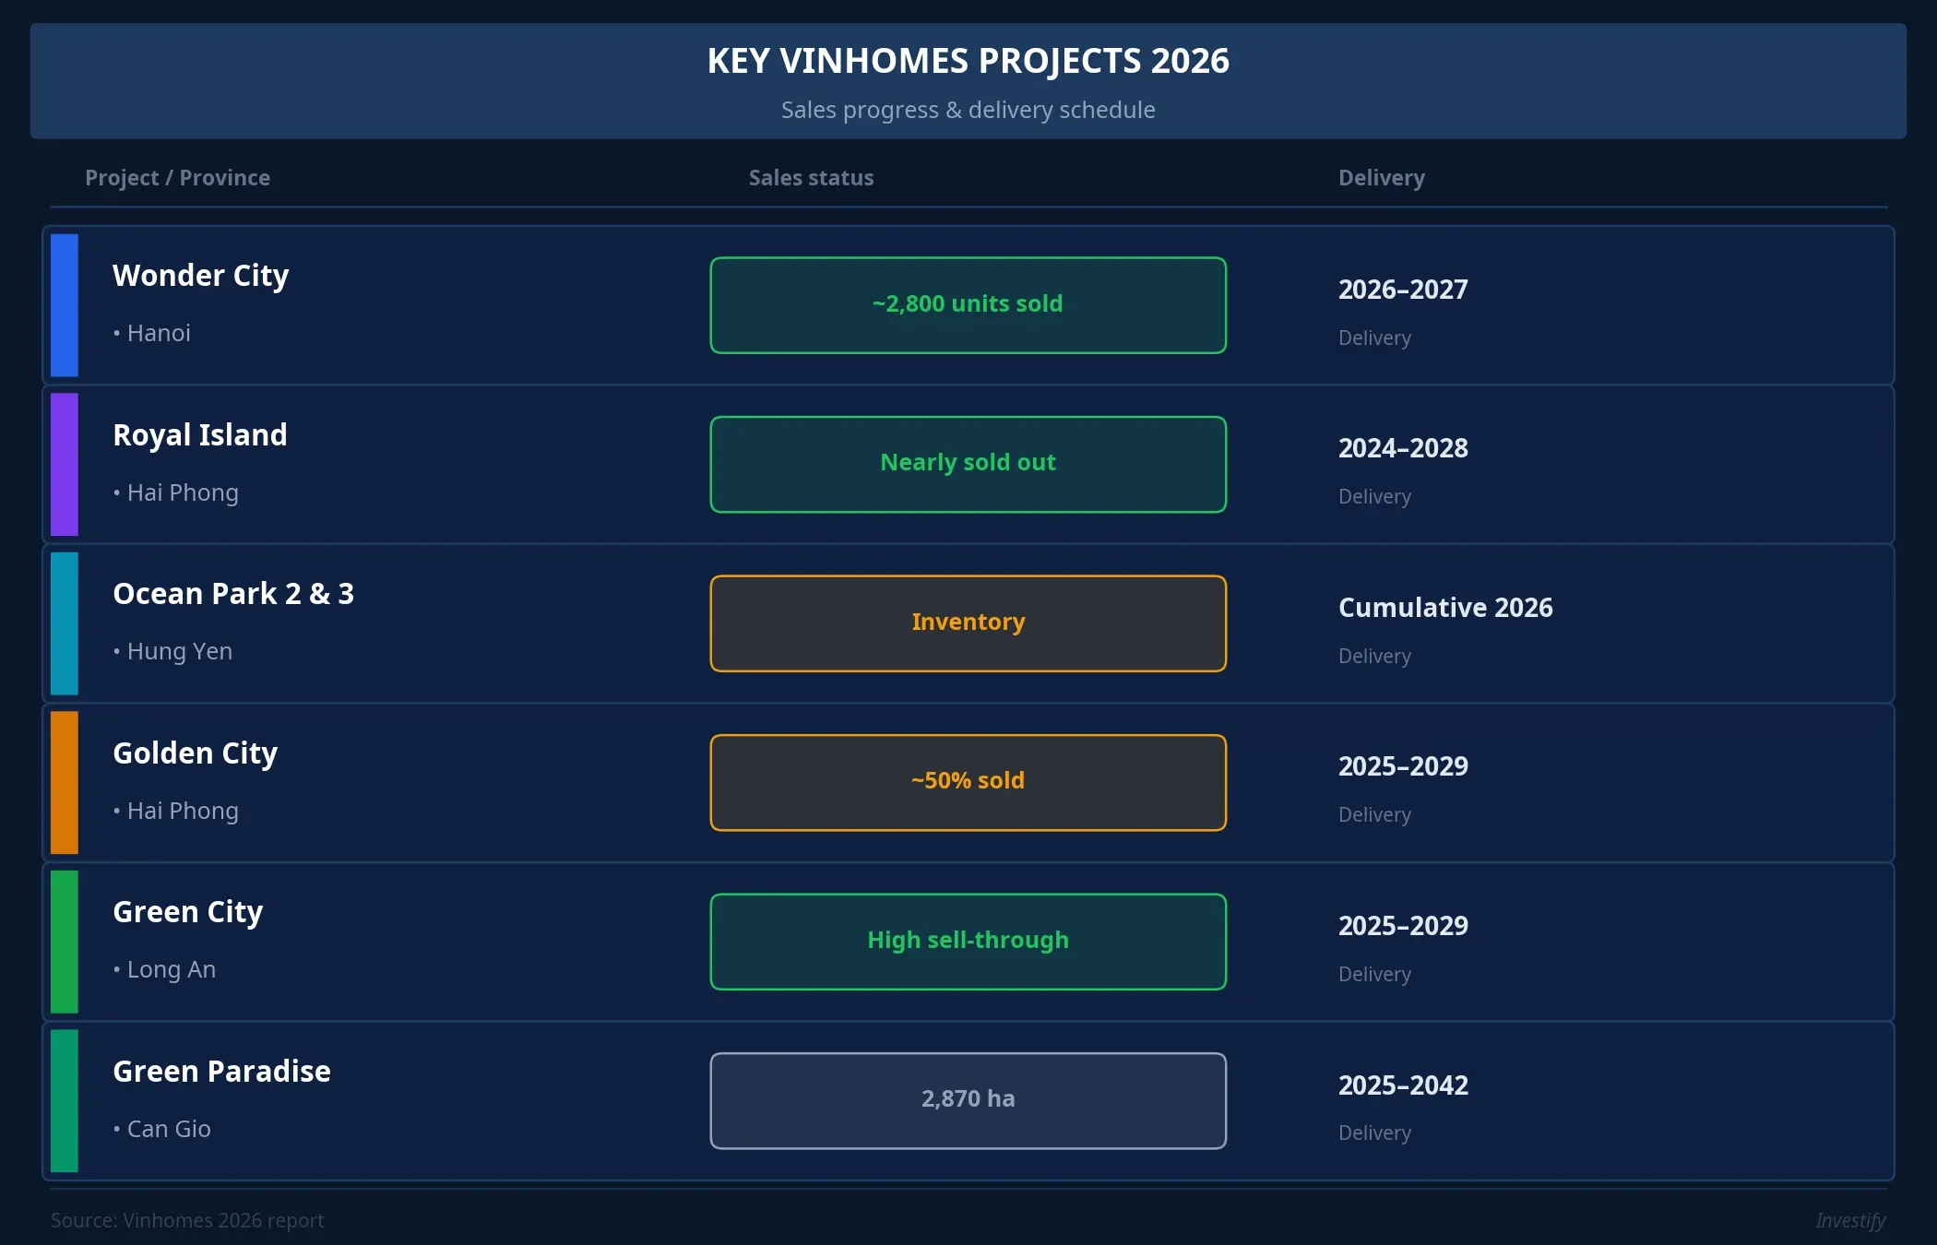
Task: Select the Green Paradise accent bar
Action: click(x=65, y=1100)
